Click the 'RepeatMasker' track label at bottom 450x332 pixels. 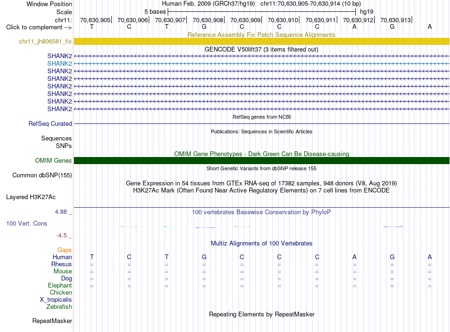click(52, 321)
